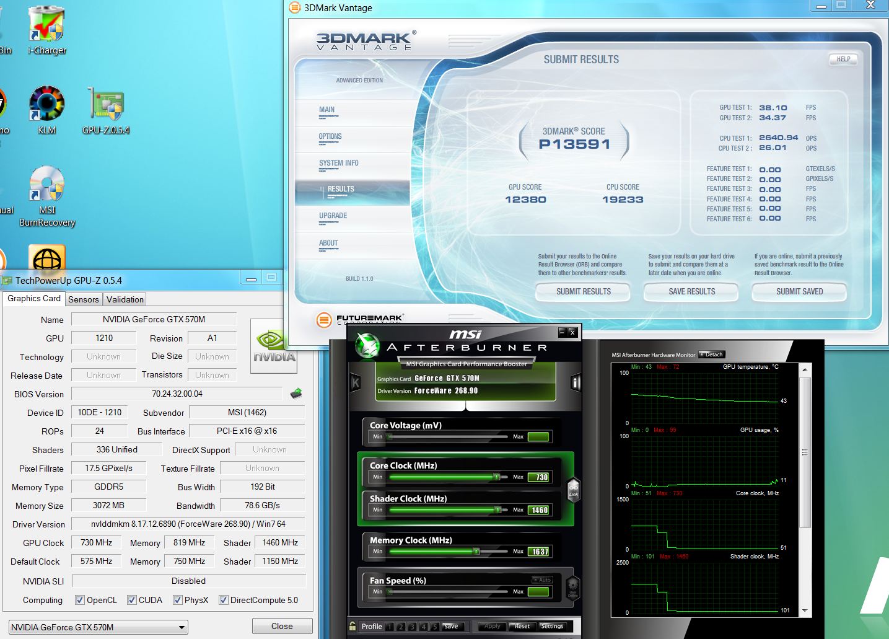Open the i-Charger desktop shortcut
This screenshot has height=639, width=889.
(47, 30)
